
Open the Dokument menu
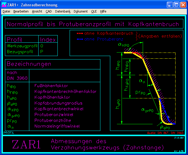coord(81,11)
